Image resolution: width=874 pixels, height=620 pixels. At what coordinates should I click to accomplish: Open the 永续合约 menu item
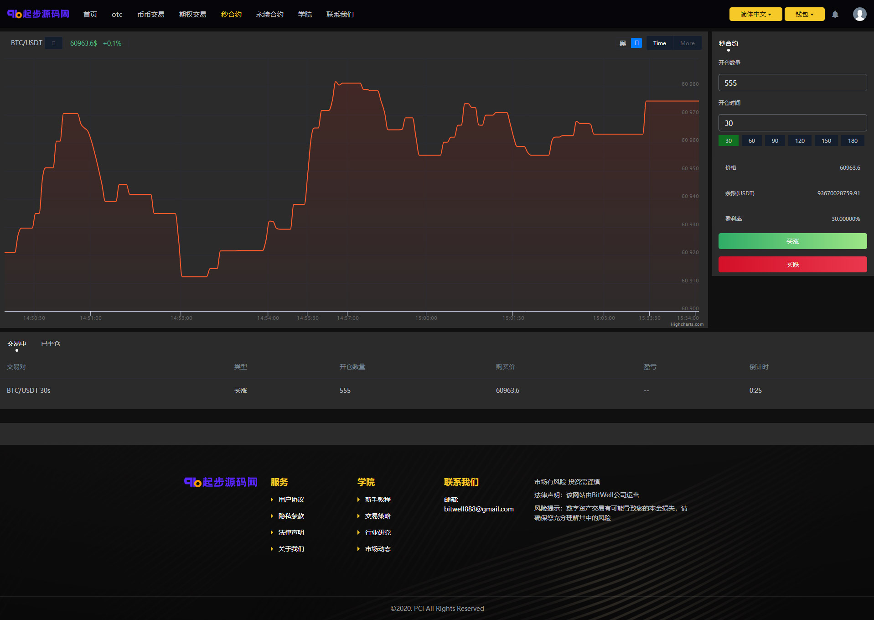click(270, 15)
